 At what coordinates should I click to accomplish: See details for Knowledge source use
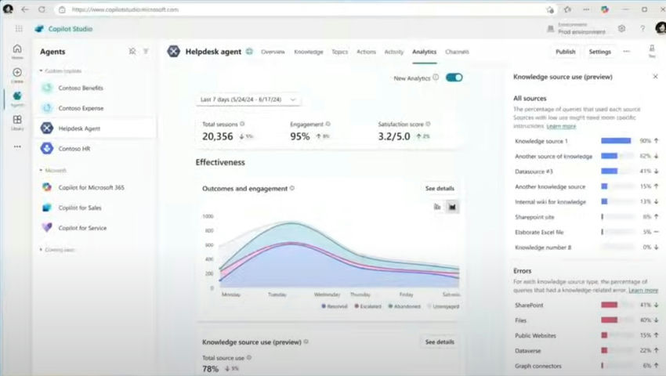tap(440, 342)
